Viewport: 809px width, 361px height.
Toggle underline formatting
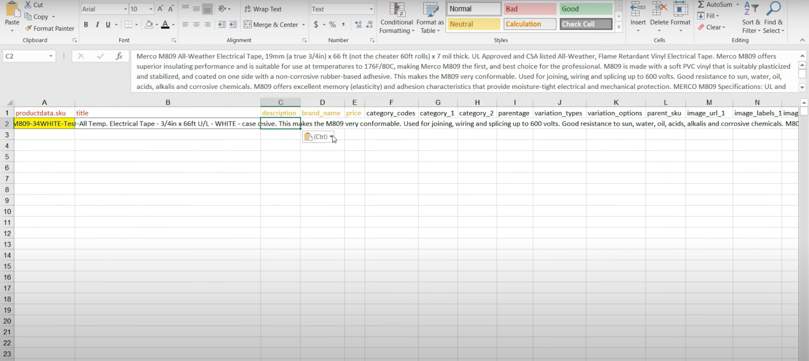[x=108, y=24]
